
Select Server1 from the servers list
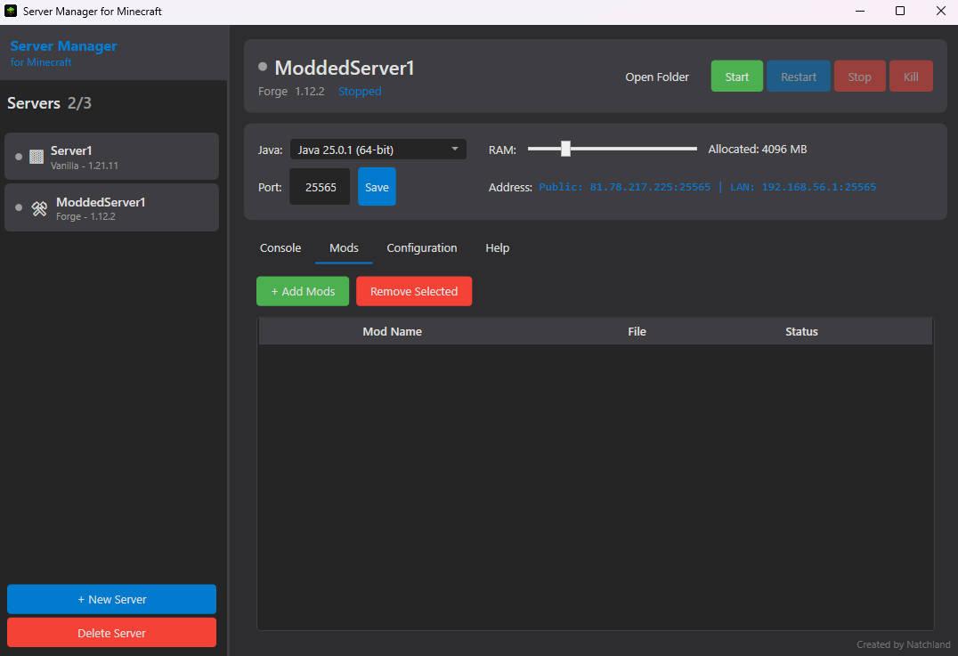(111, 156)
